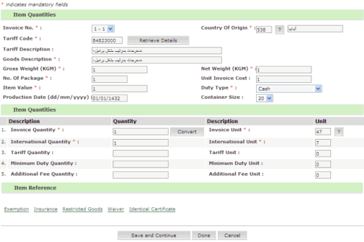Focus the Tariff Code input field
The image size is (364, 242).
[107, 40]
